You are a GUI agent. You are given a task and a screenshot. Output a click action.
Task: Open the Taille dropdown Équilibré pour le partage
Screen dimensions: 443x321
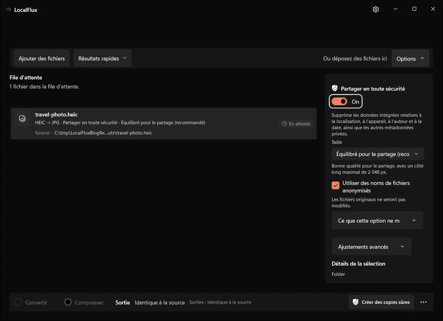378,154
